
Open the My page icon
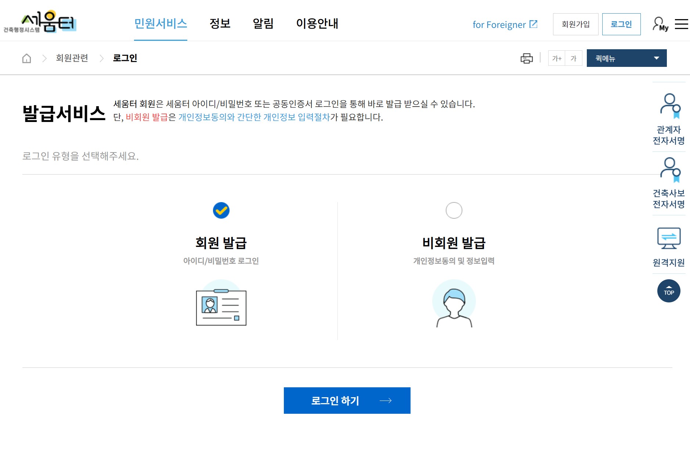point(660,24)
